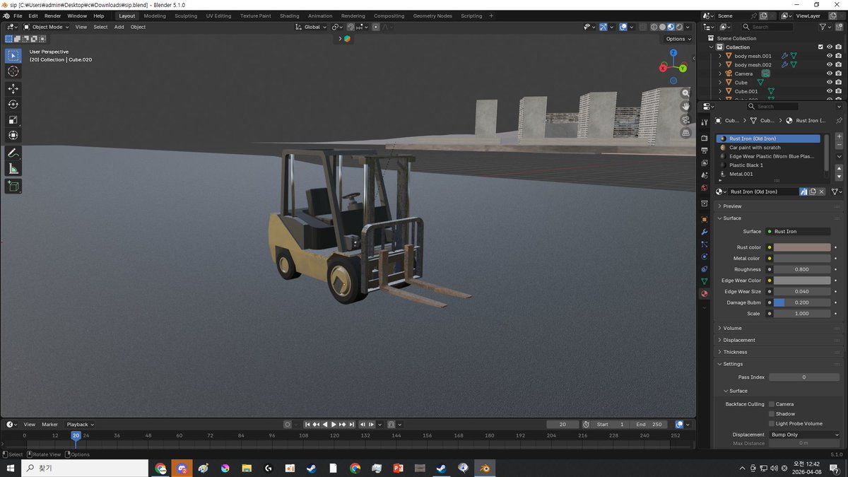Hide Camera object eye icon
The height and width of the screenshot is (477, 848).
click(x=830, y=73)
